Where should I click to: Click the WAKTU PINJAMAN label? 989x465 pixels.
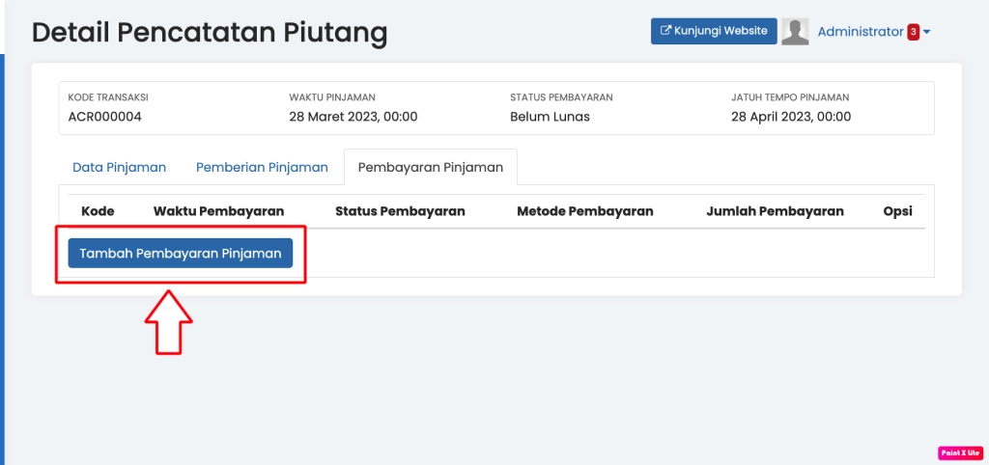[x=332, y=97]
